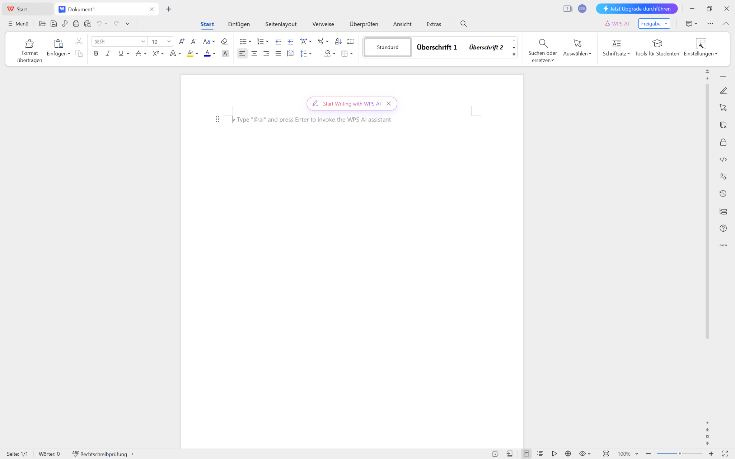Switch to the Einfügen ribbon tab
Screen dimensions: 735x459
tap(238, 24)
